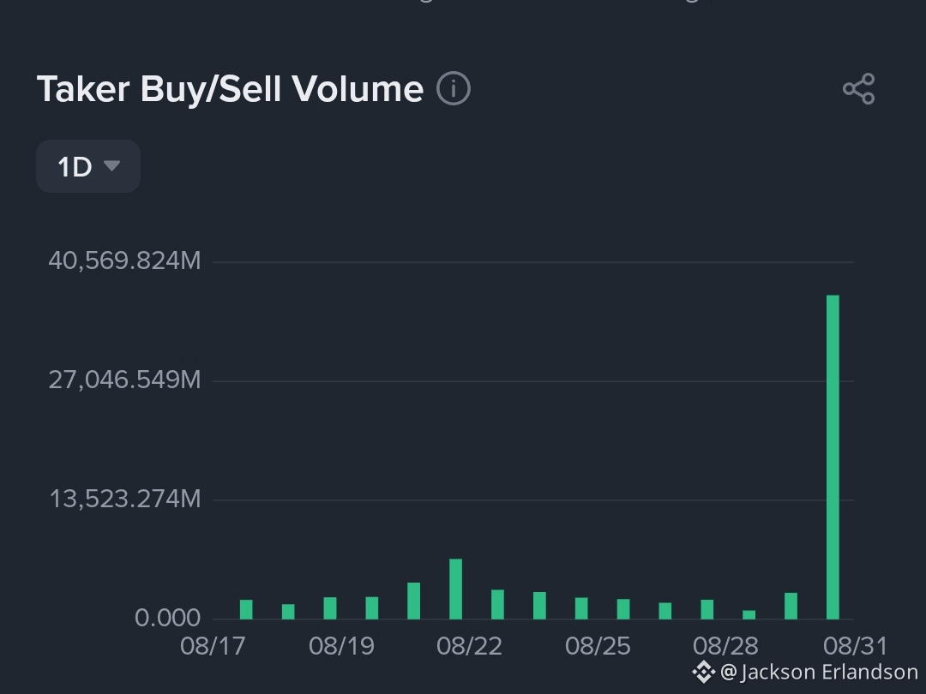Viewport: 926px width, 694px height.
Task: Click the 08/19 date label
Action: pyautogui.click(x=341, y=646)
